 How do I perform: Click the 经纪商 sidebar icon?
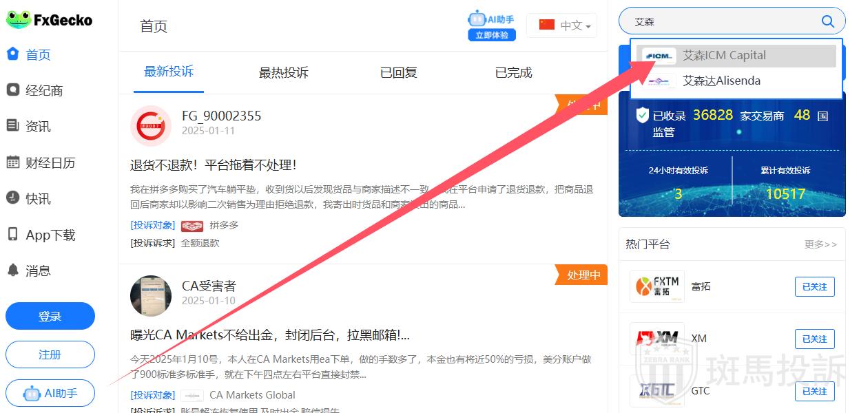point(12,90)
